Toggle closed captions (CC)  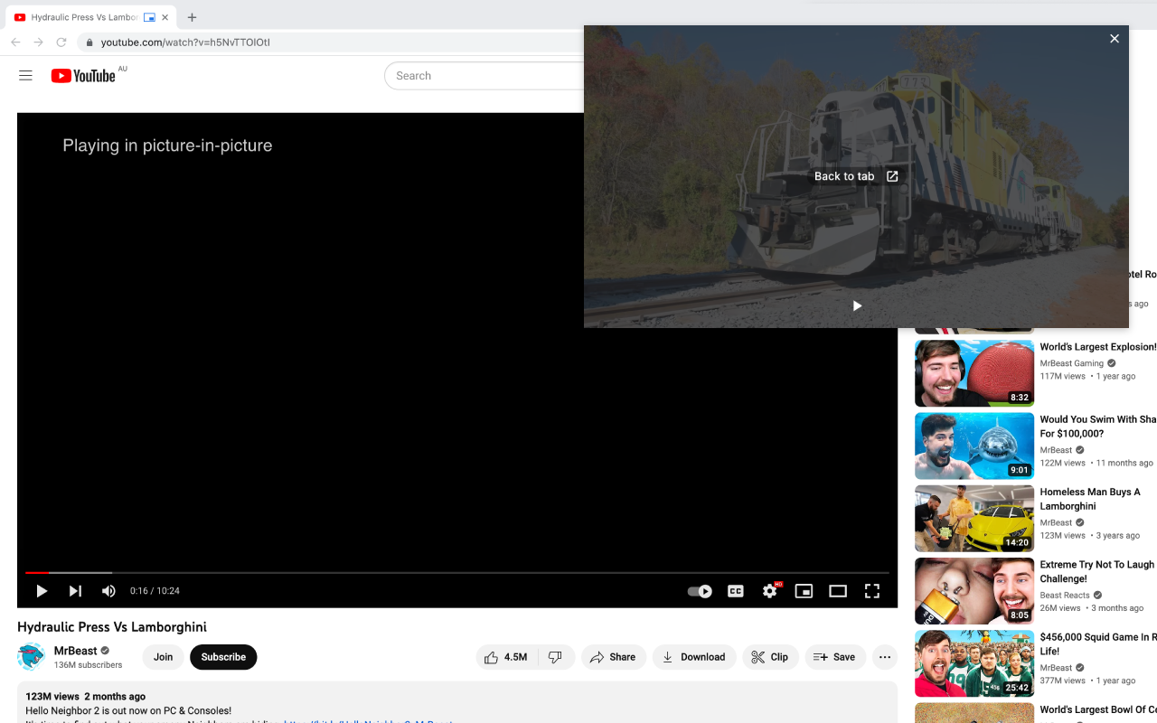click(736, 591)
